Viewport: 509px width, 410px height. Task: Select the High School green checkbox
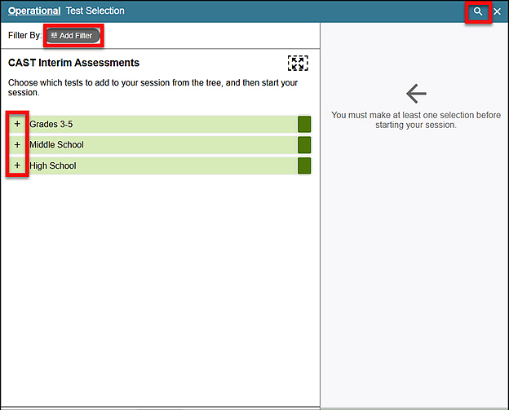pyautogui.click(x=304, y=165)
